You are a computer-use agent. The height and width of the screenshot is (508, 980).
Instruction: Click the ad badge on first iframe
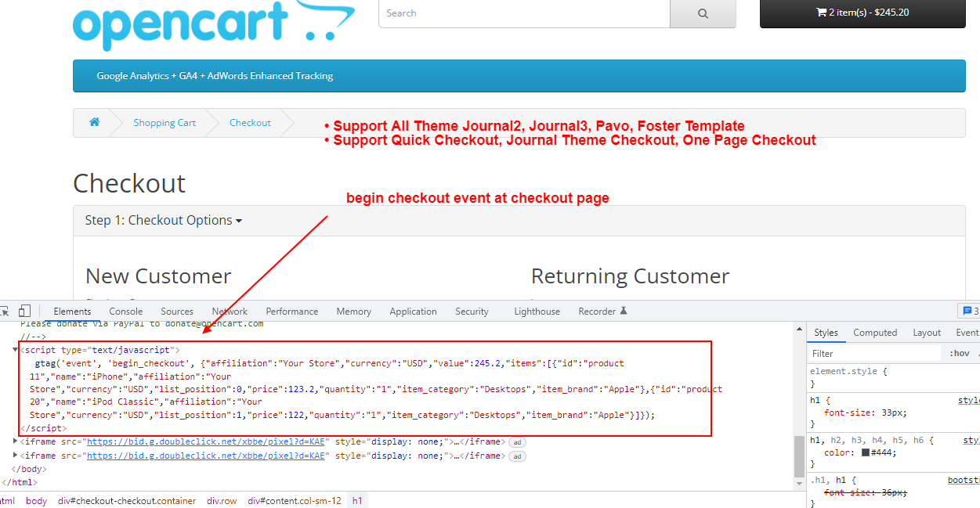[x=517, y=442]
